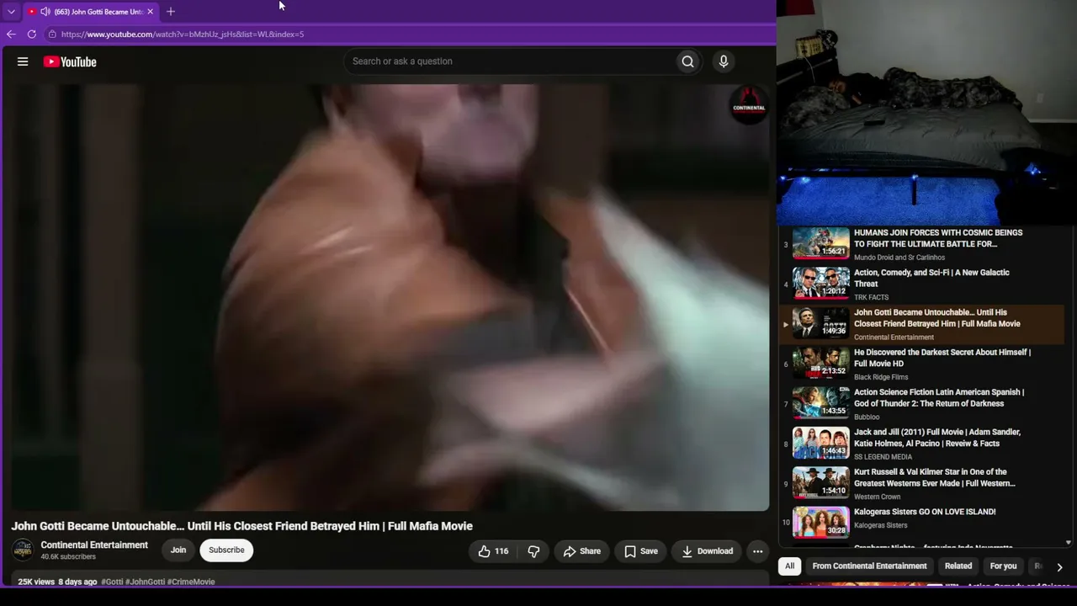Share the John Gotti video

click(582, 551)
